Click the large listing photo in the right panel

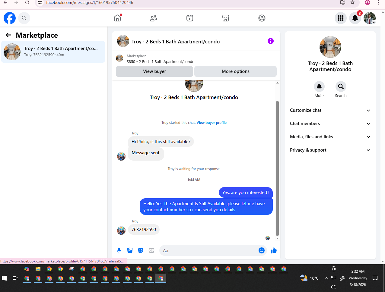[x=330, y=47]
